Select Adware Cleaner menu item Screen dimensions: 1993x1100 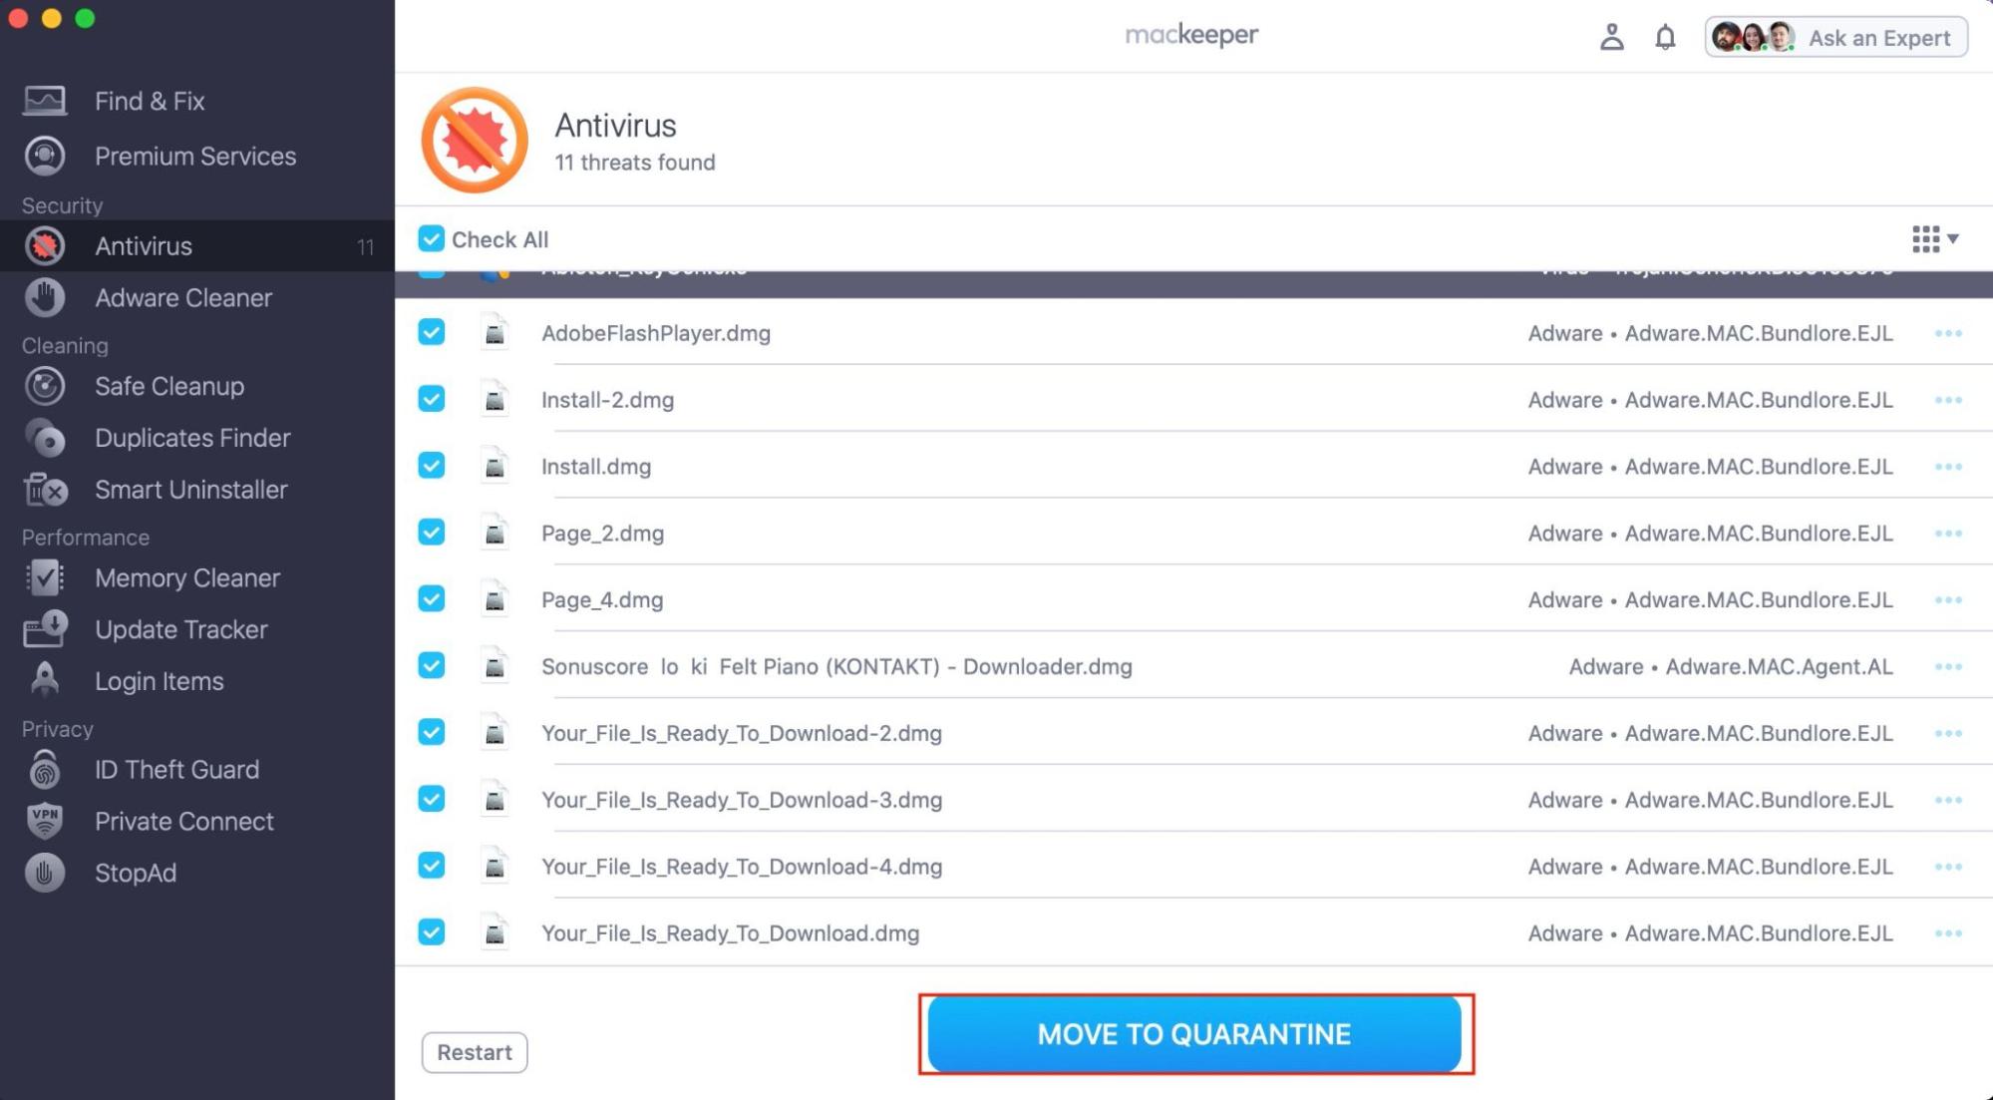pos(197,297)
